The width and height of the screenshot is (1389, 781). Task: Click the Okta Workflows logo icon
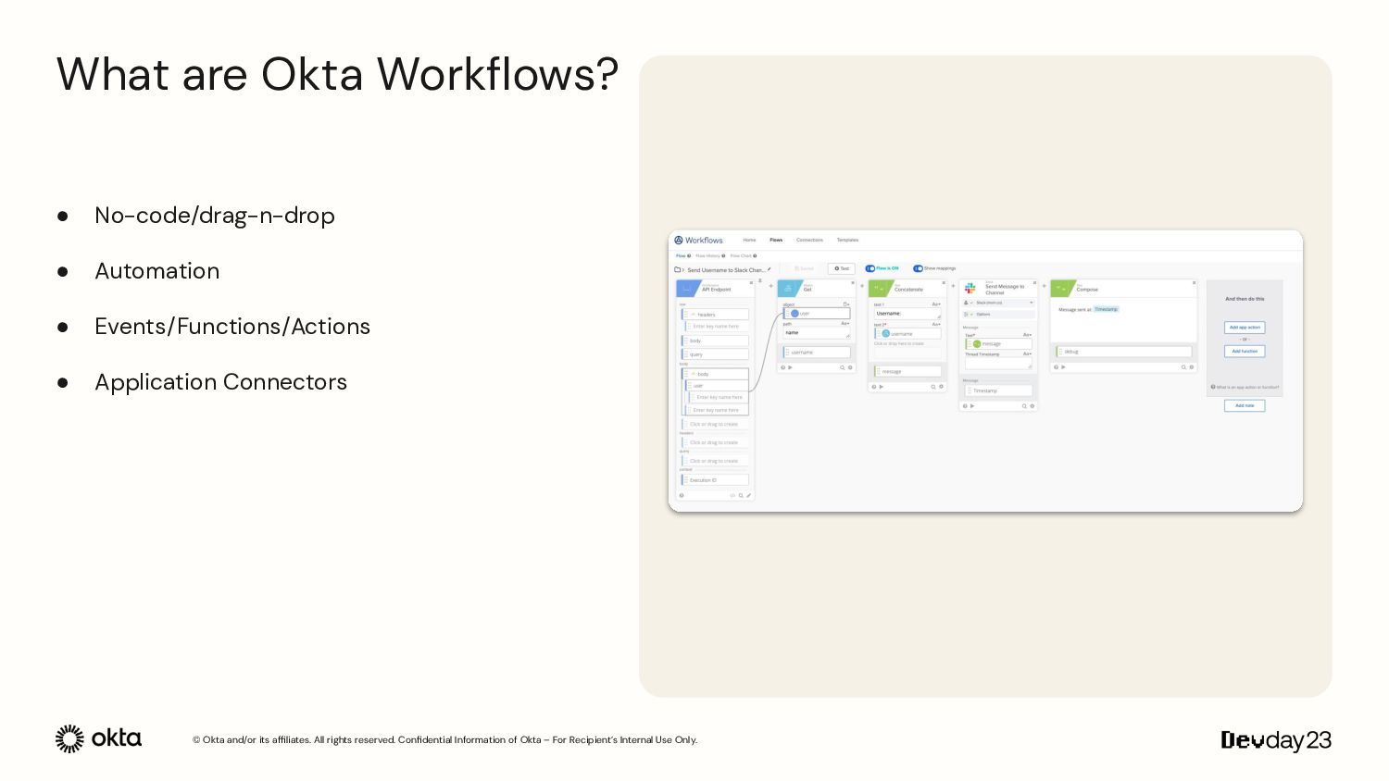pyautogui.click(x=678, y=240)
